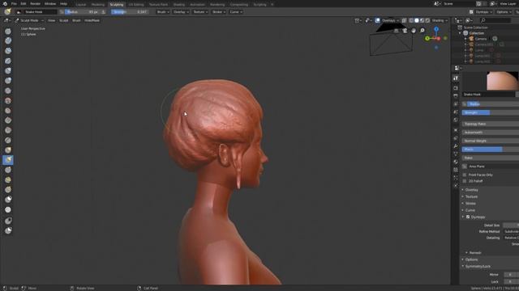This screenshot has width=519, height=291.
Task: Open the Output properties tab icon
Action: pyautogui.click(x=456, y=95)
